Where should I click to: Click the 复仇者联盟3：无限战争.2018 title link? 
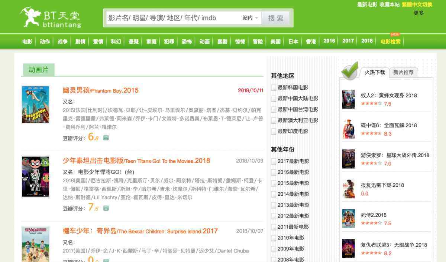coord(394,245)
